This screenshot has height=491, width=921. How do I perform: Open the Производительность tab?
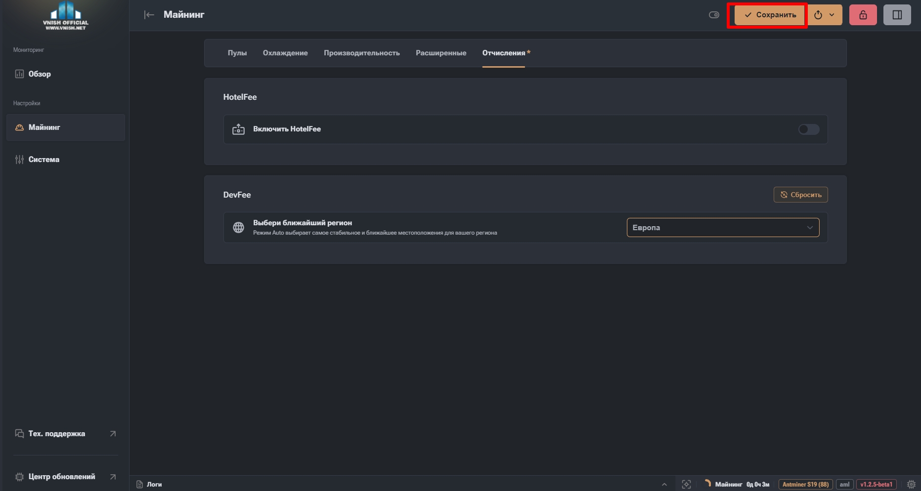(x=362, y=53)
